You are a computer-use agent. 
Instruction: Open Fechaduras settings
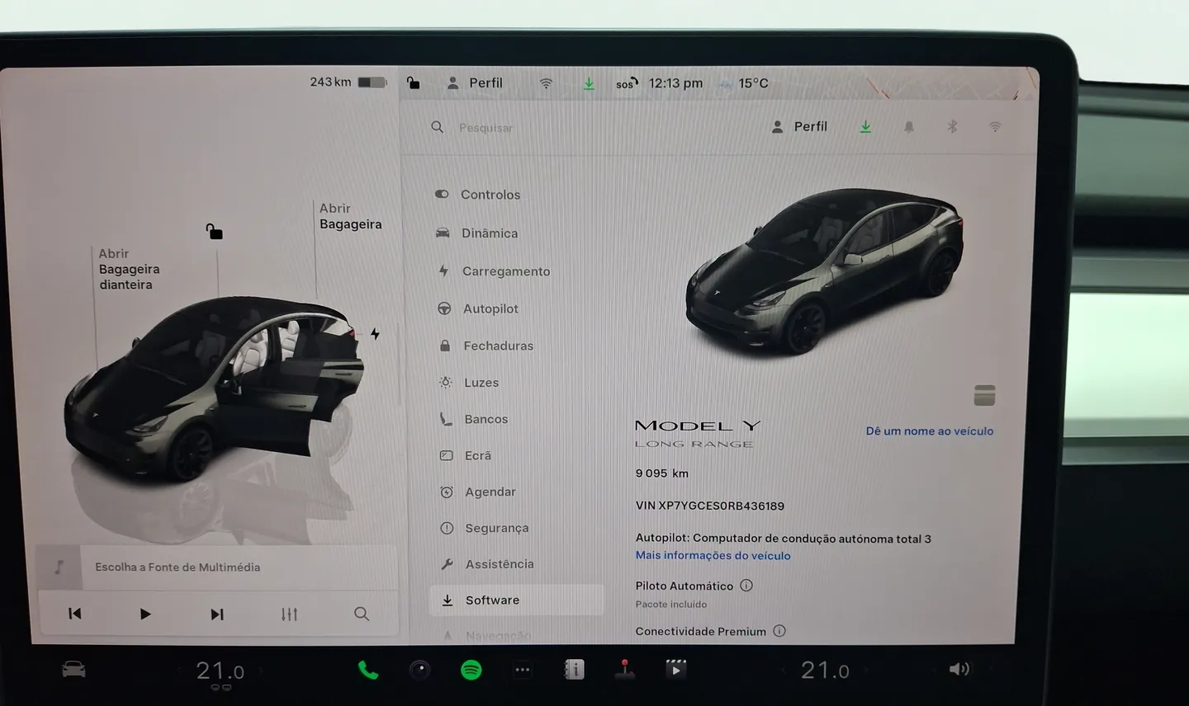point(486,346)
